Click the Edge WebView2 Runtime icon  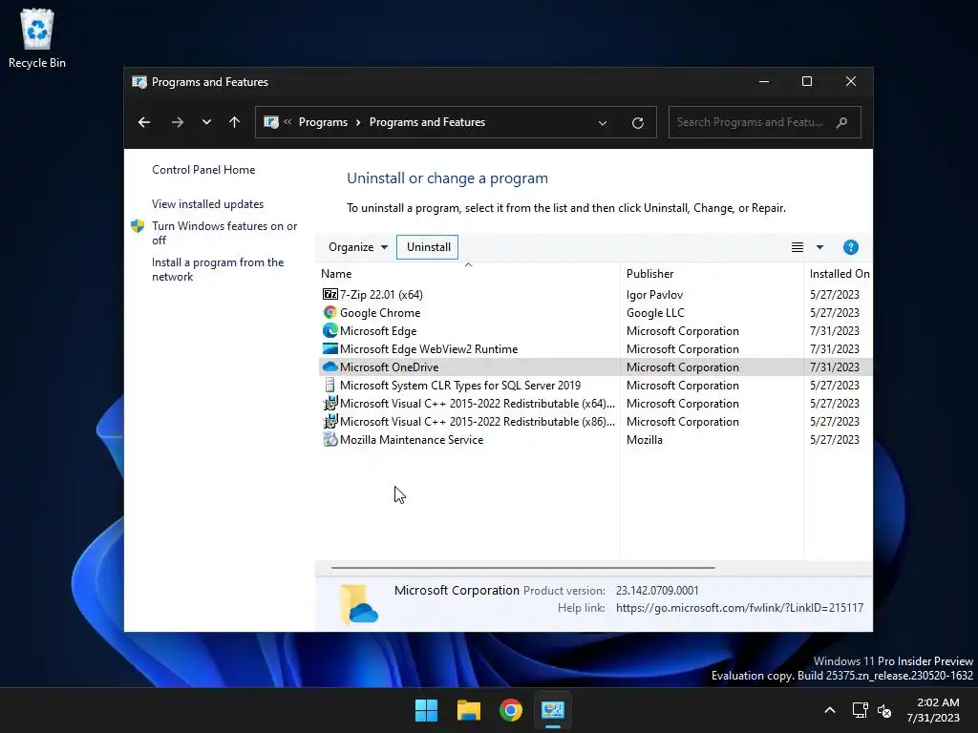click(x=330, y=348)
